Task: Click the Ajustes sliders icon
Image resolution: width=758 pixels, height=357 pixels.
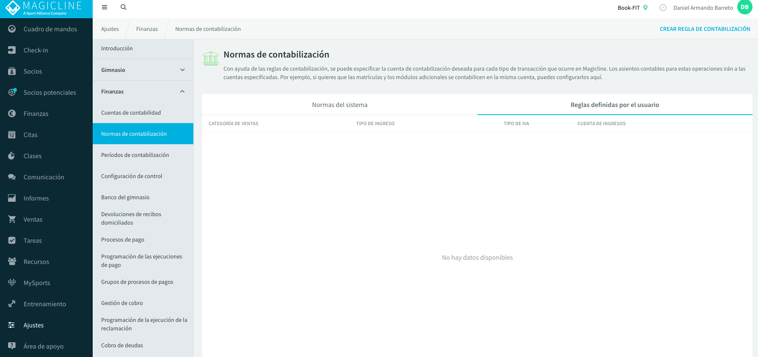Action: (12, 325)
